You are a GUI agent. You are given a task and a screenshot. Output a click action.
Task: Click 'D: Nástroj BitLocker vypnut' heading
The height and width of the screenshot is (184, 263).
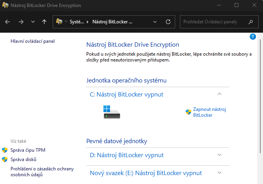[127, 155]
